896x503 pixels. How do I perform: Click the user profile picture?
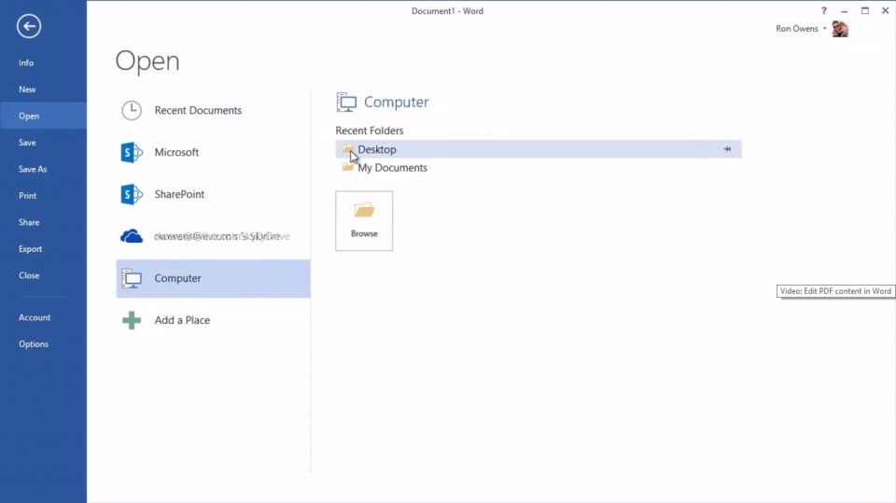(840, 29)
